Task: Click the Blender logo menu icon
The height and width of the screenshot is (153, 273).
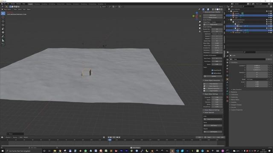Action: 2,4
